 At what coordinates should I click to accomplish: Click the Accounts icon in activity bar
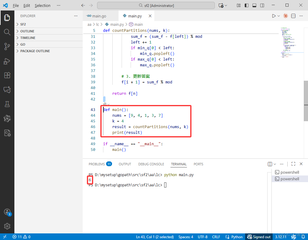[7, 212]
